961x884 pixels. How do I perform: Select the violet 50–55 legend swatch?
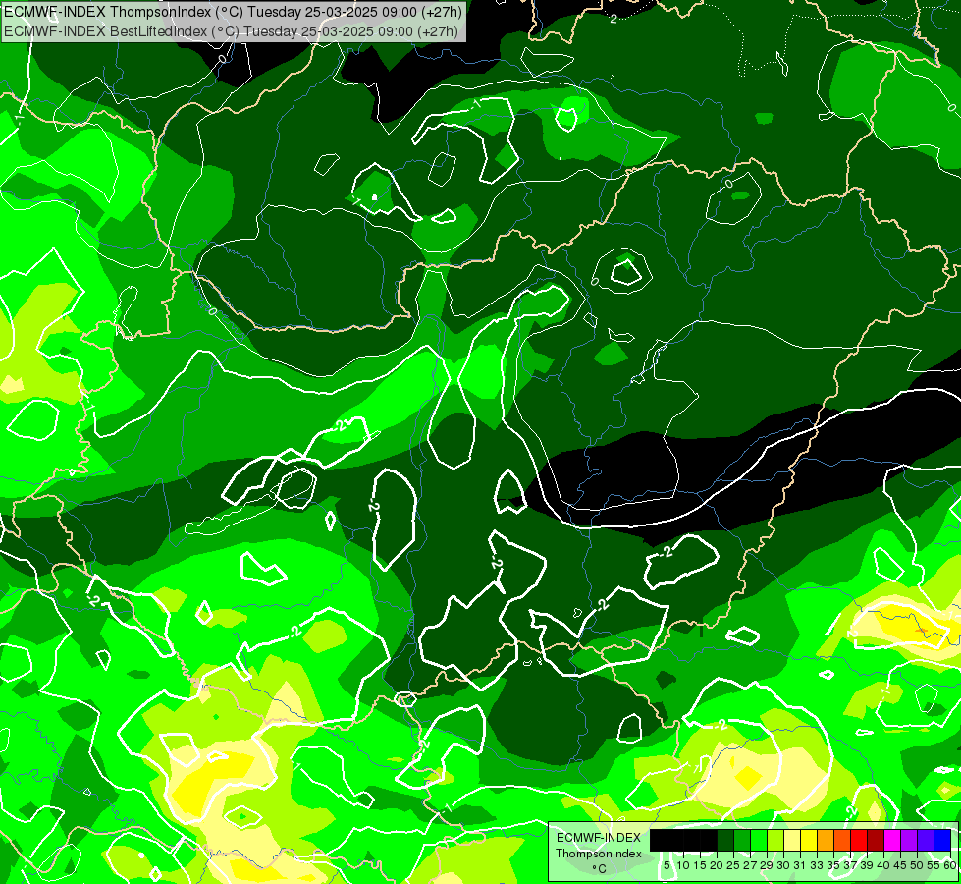point(926,840)
